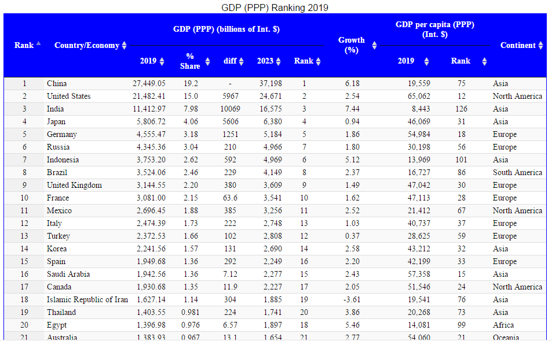Image resolution: width=552 pixels, height=345 pixels.
Task: Click the GDP (PPP) Ranking 2019 title
Action: pyautogui.click(x=275, y=8)
